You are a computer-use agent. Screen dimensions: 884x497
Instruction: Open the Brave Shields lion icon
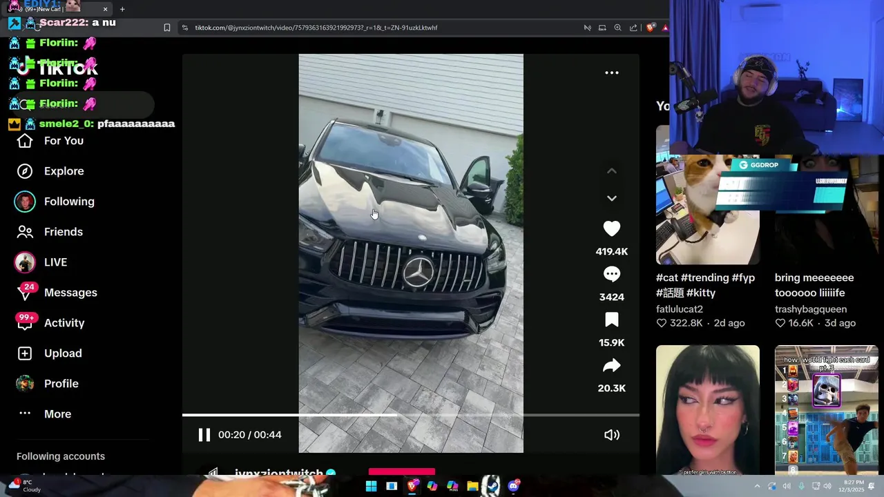(x=651, y=28)
